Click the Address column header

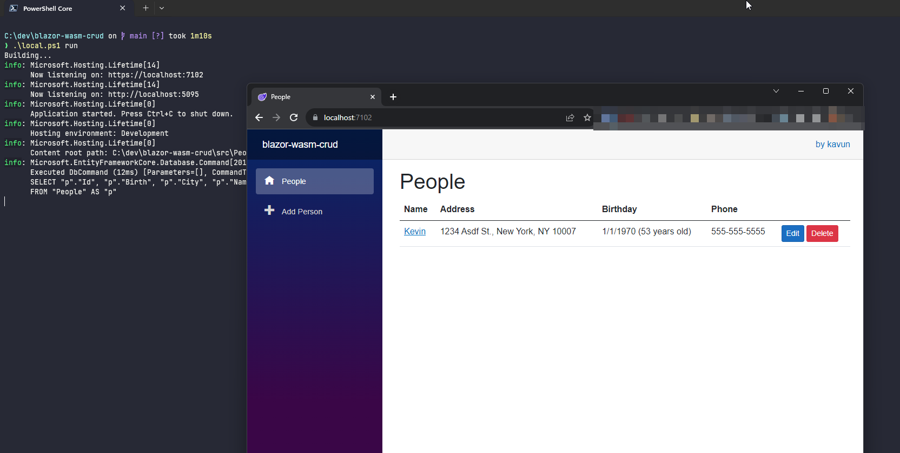tap(457, 209)
